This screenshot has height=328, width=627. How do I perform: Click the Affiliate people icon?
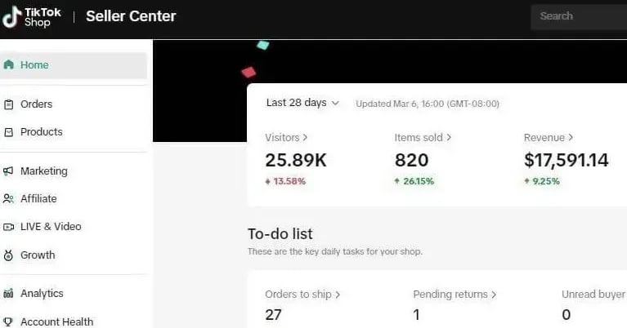[8, 199]
